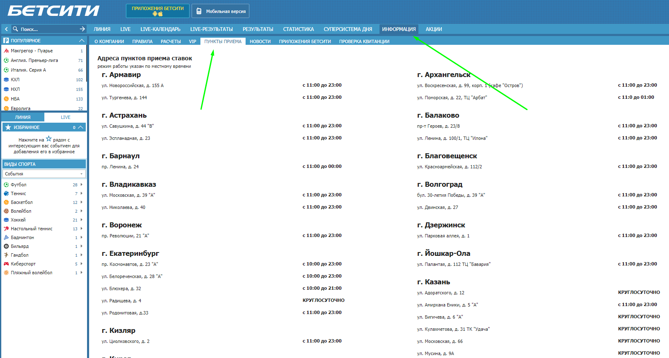Click the star icon in Избранное header
The height and width of the screenshot is (358, 669).
(x=8, y=127)
